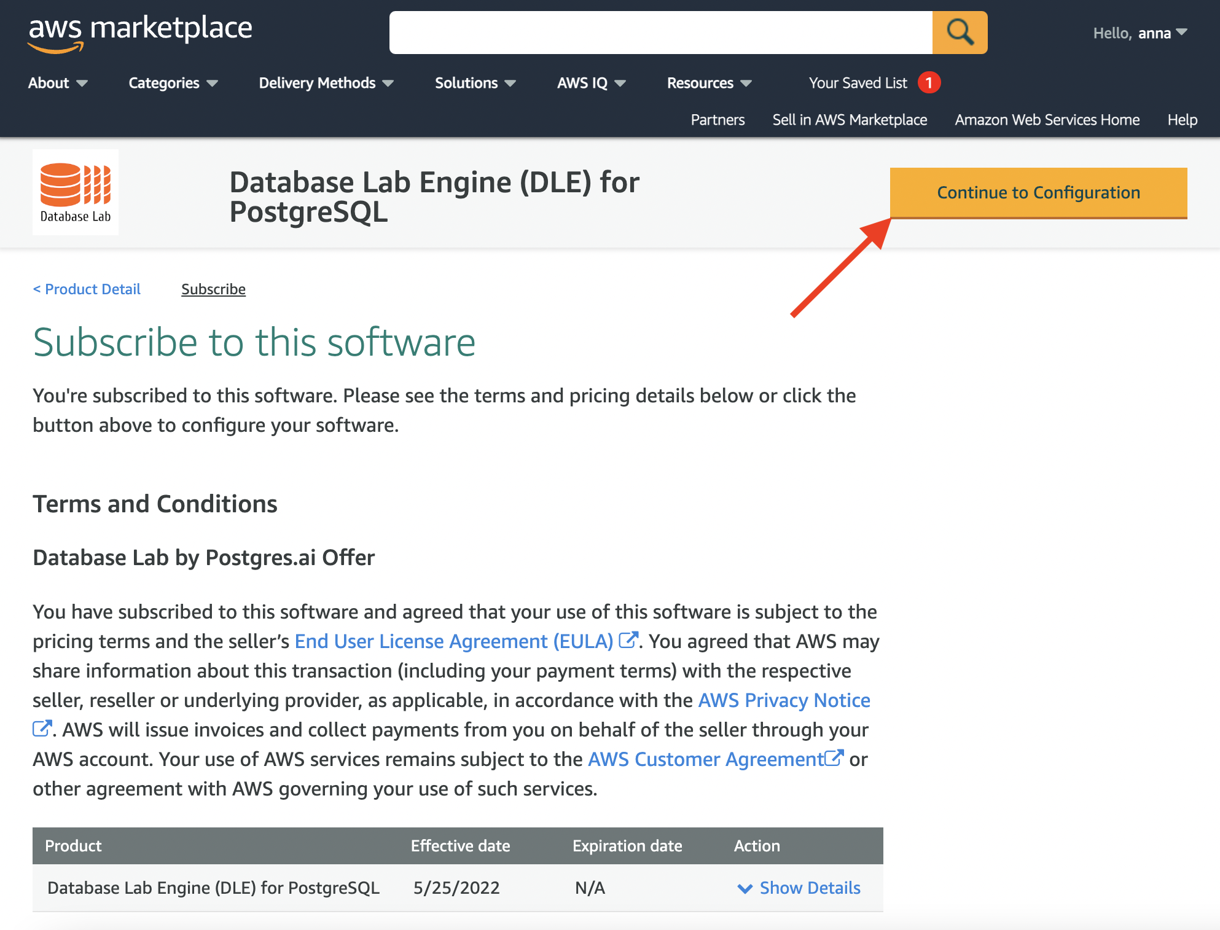
Task: Open the AWS Customer Agreement link
Action: pyautogui.click(x=706, y=759)
